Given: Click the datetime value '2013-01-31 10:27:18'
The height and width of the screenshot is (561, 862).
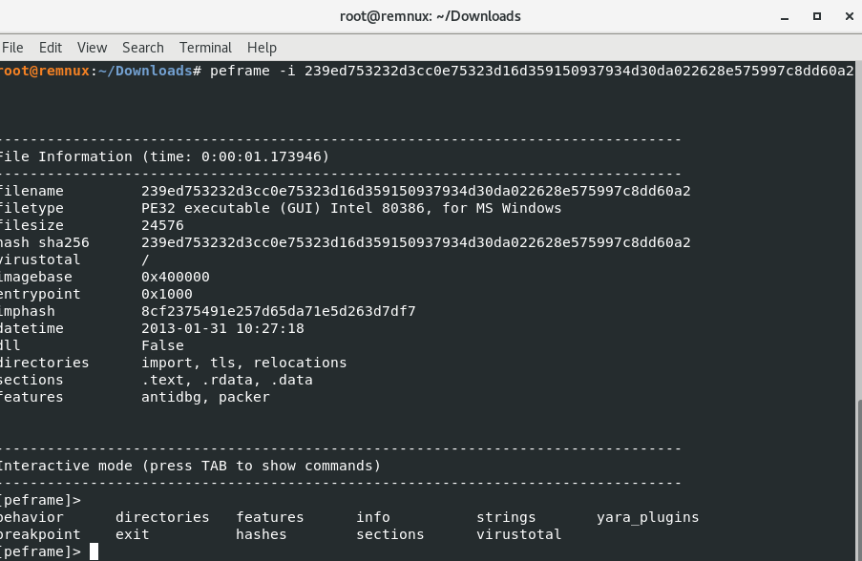Looking at the screenshot, I should pyautogui.click(x=222, y=328).
